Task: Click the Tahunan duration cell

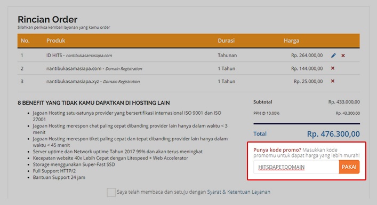Action: pyautogui.click(x=227, y=56)
